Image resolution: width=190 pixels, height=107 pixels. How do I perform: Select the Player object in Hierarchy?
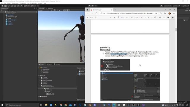point(9,21)
